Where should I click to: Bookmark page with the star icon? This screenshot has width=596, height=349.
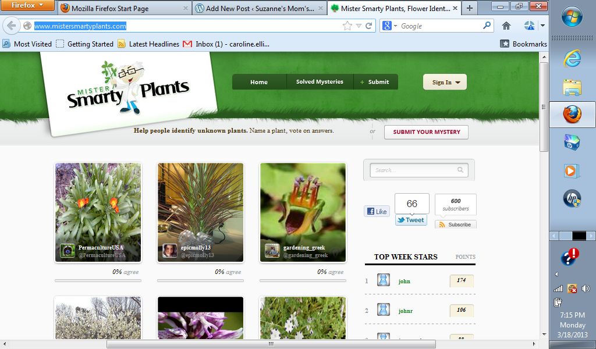pyautogui.click(x=347, y=26)
